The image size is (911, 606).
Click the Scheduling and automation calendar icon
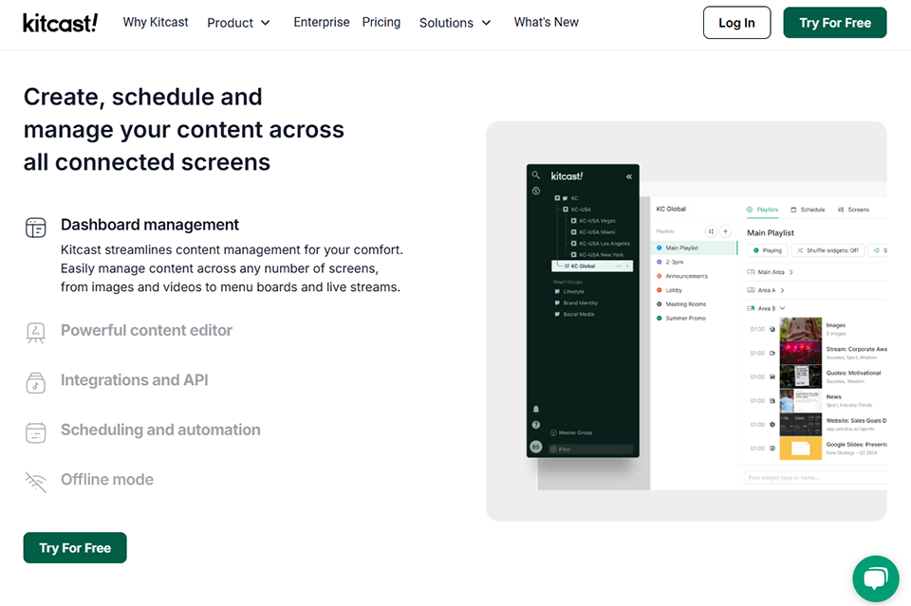[x=35, y=432]
